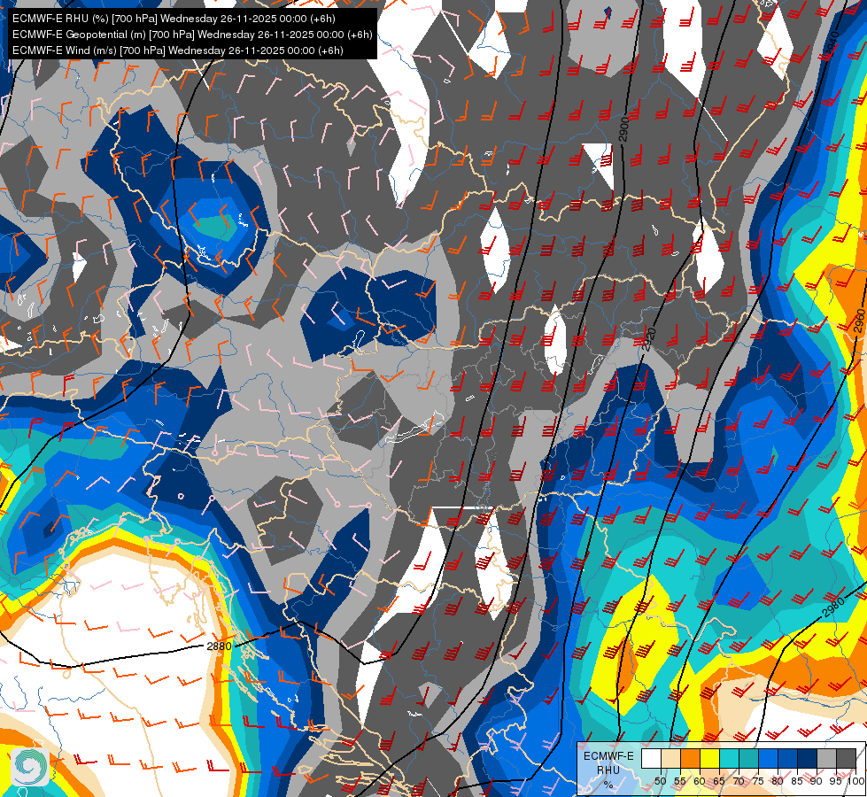This screenshot has height=797, width=867.
Task: Click the 'ECMWF-E Wind (m/s)' title line
Action: pyautogui.click(x=177, y=50)
